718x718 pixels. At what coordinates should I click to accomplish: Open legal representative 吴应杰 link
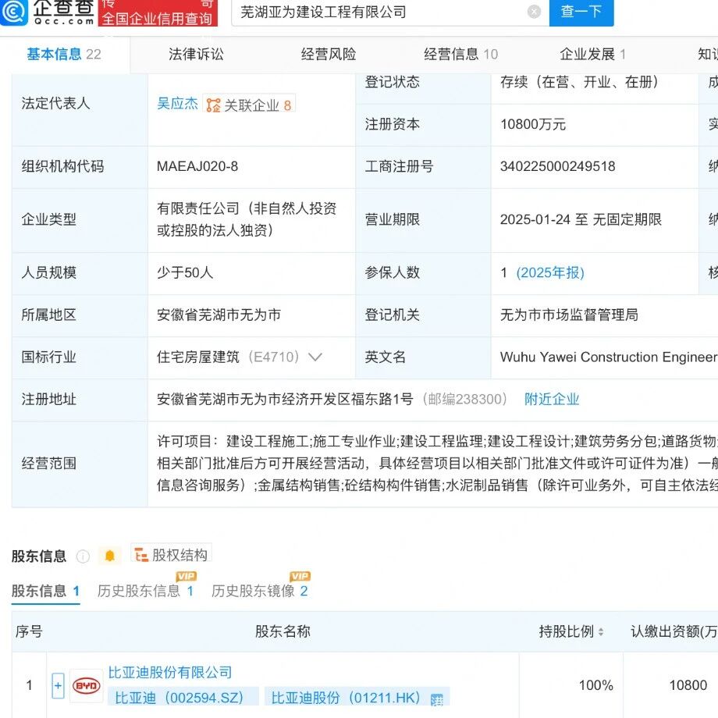tap(177, 104)
